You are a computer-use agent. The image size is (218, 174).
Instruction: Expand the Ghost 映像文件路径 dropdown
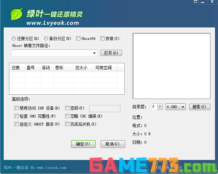pos(95,53)
